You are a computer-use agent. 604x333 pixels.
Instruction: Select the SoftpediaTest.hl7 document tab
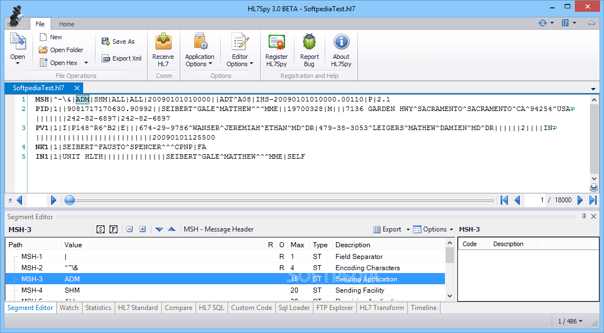pos(39,88)
